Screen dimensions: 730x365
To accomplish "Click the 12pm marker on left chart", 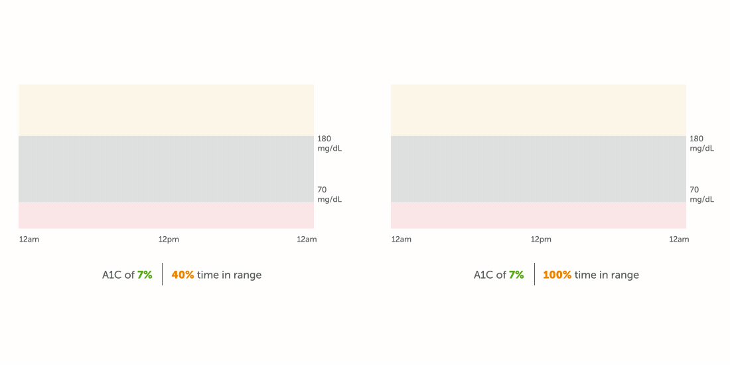I will 169,240.
